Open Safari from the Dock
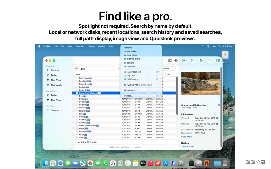Viewport: 271px width, 169px height. pos(60,163)
